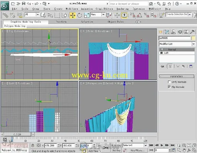The height and width of the screenshot is (153, 197).
Task: Click the X coordinate field 476.299
Action: click(x=50, y=145)
